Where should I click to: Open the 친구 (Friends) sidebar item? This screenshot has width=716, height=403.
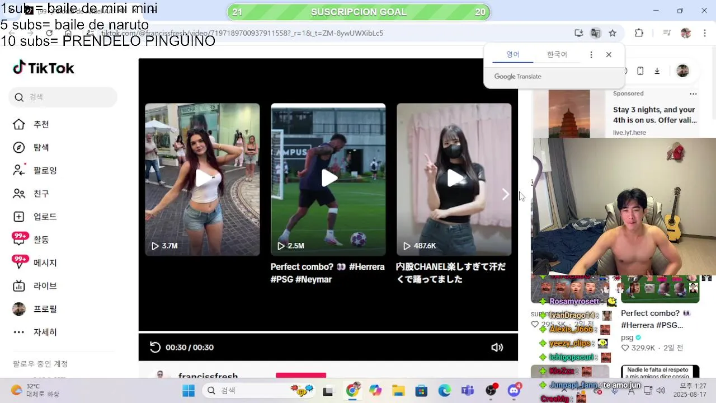[x=34, y=194]
